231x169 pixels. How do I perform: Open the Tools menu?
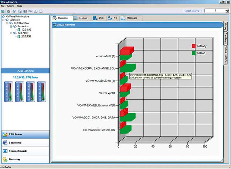[19, 6]
